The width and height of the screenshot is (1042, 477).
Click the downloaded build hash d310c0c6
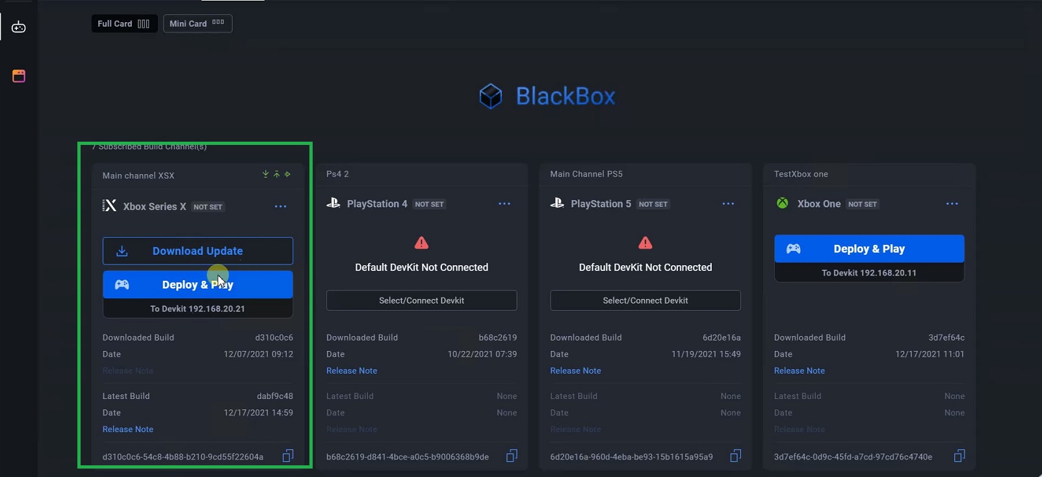click(x=274, y=338)
